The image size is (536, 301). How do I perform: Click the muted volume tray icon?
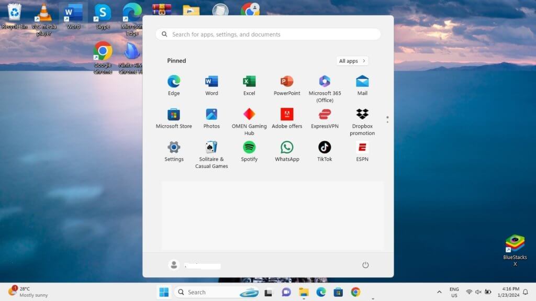pos(478,292)
